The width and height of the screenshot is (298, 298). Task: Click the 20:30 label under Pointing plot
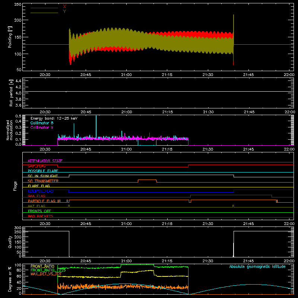(45, 75)
